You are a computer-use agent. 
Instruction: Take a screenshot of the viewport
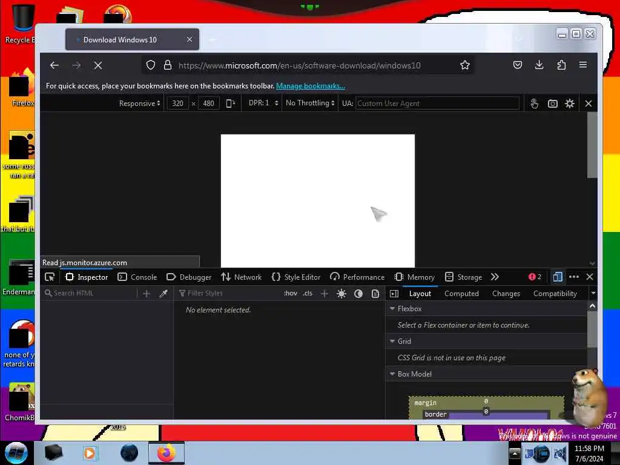point(552,103)
